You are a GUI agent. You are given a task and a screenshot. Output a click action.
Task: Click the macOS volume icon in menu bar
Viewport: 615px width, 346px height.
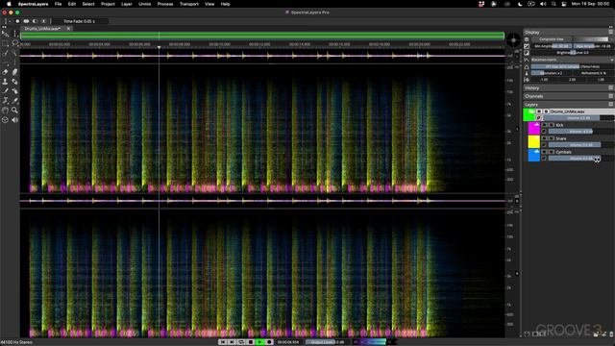coord(543,4)
